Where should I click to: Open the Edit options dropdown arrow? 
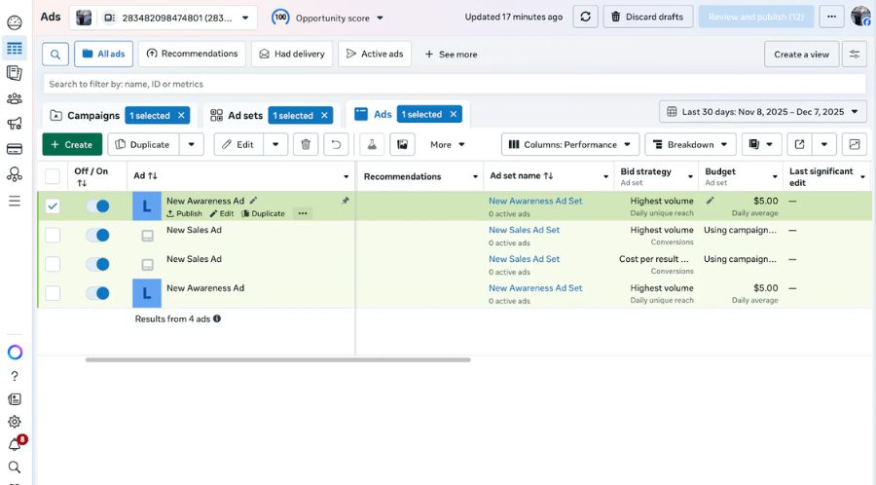[275, 144]
